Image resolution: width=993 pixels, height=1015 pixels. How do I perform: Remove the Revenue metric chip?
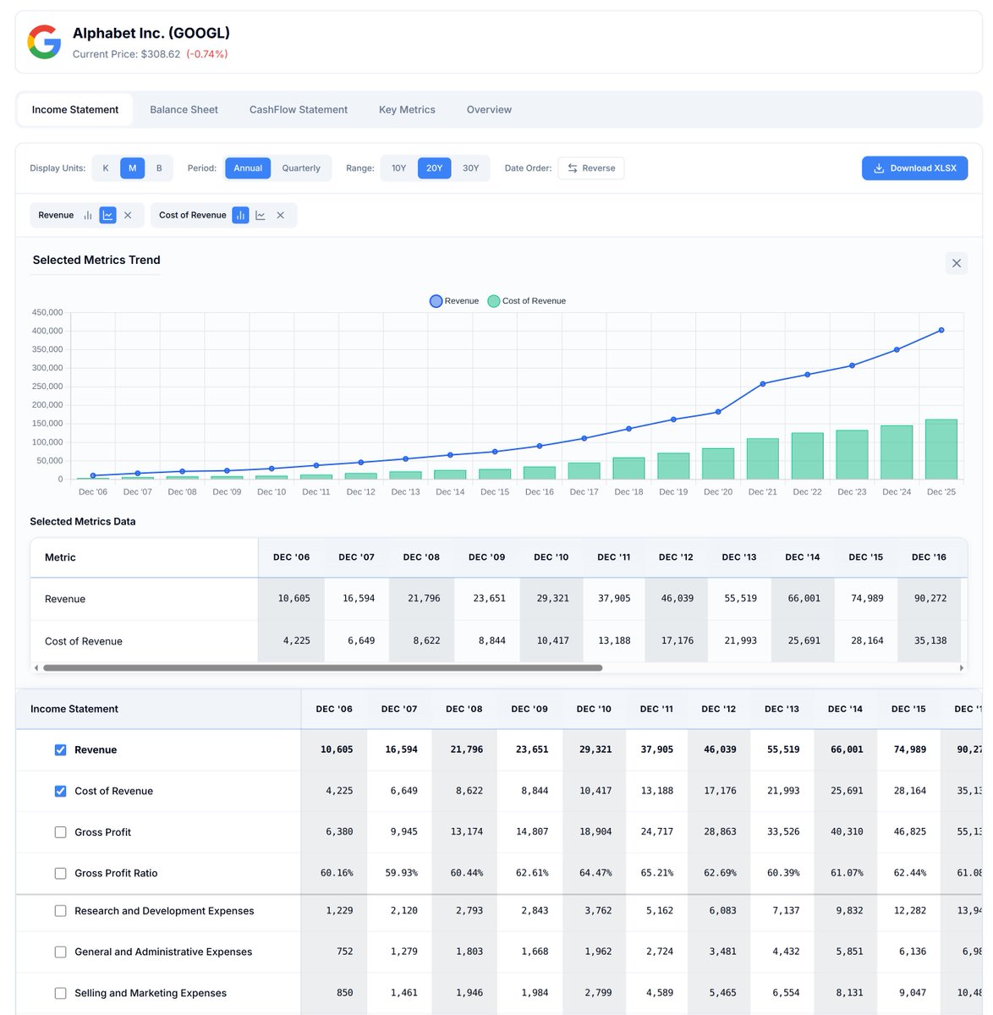pyautogui.click(x=128, y=215)
